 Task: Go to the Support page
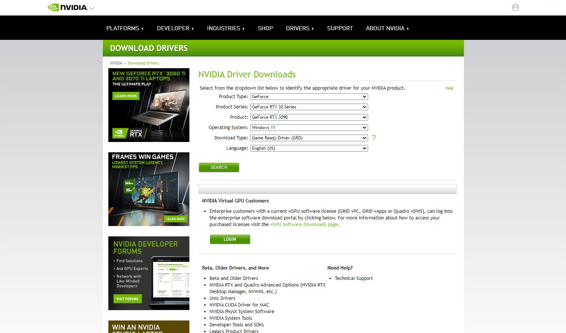point(340,28)
